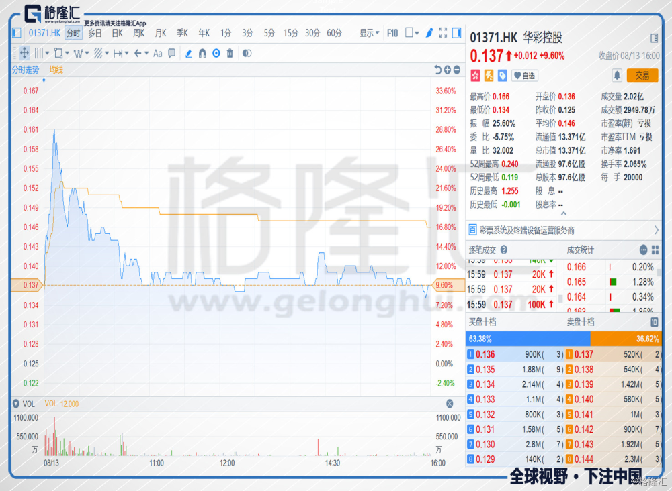
Task: Click the Hong Kong market flag icon
Action: 475,76
